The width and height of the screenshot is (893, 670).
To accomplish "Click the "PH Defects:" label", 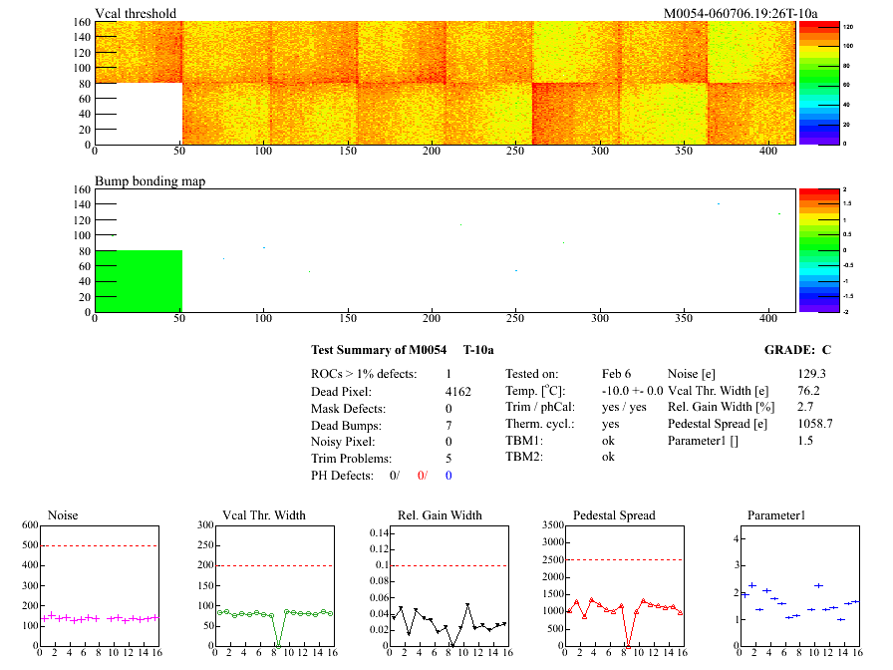I will tap(342, 476).
